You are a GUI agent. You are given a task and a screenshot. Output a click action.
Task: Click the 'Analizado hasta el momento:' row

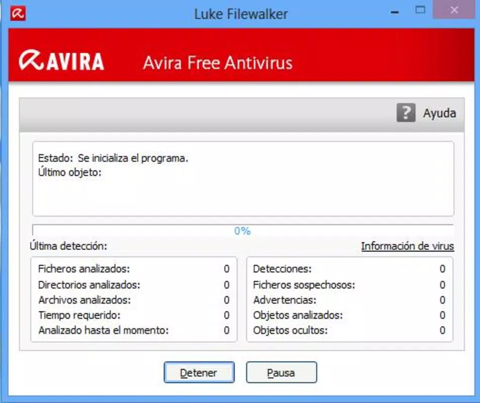pos(134,330)
